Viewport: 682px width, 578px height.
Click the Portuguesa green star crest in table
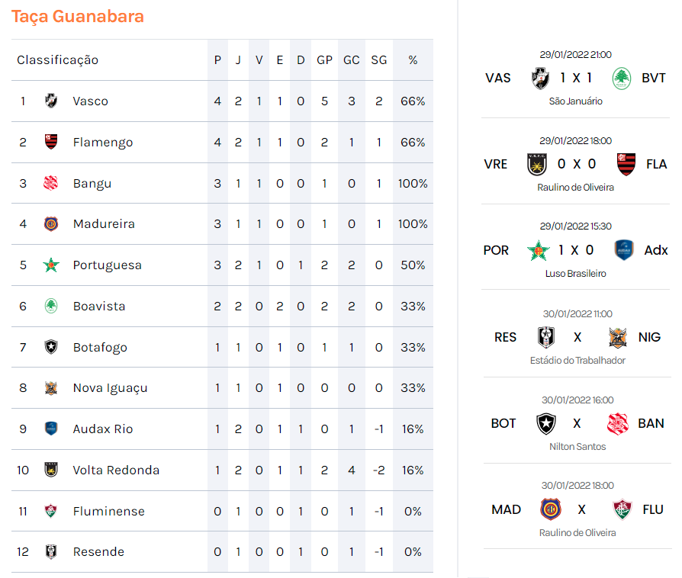[x=51, y=265]
